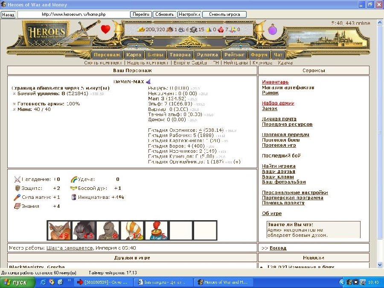The image size is (384, 288).
Task: Open the Персонаж menu tab
Action: point(107,55)
